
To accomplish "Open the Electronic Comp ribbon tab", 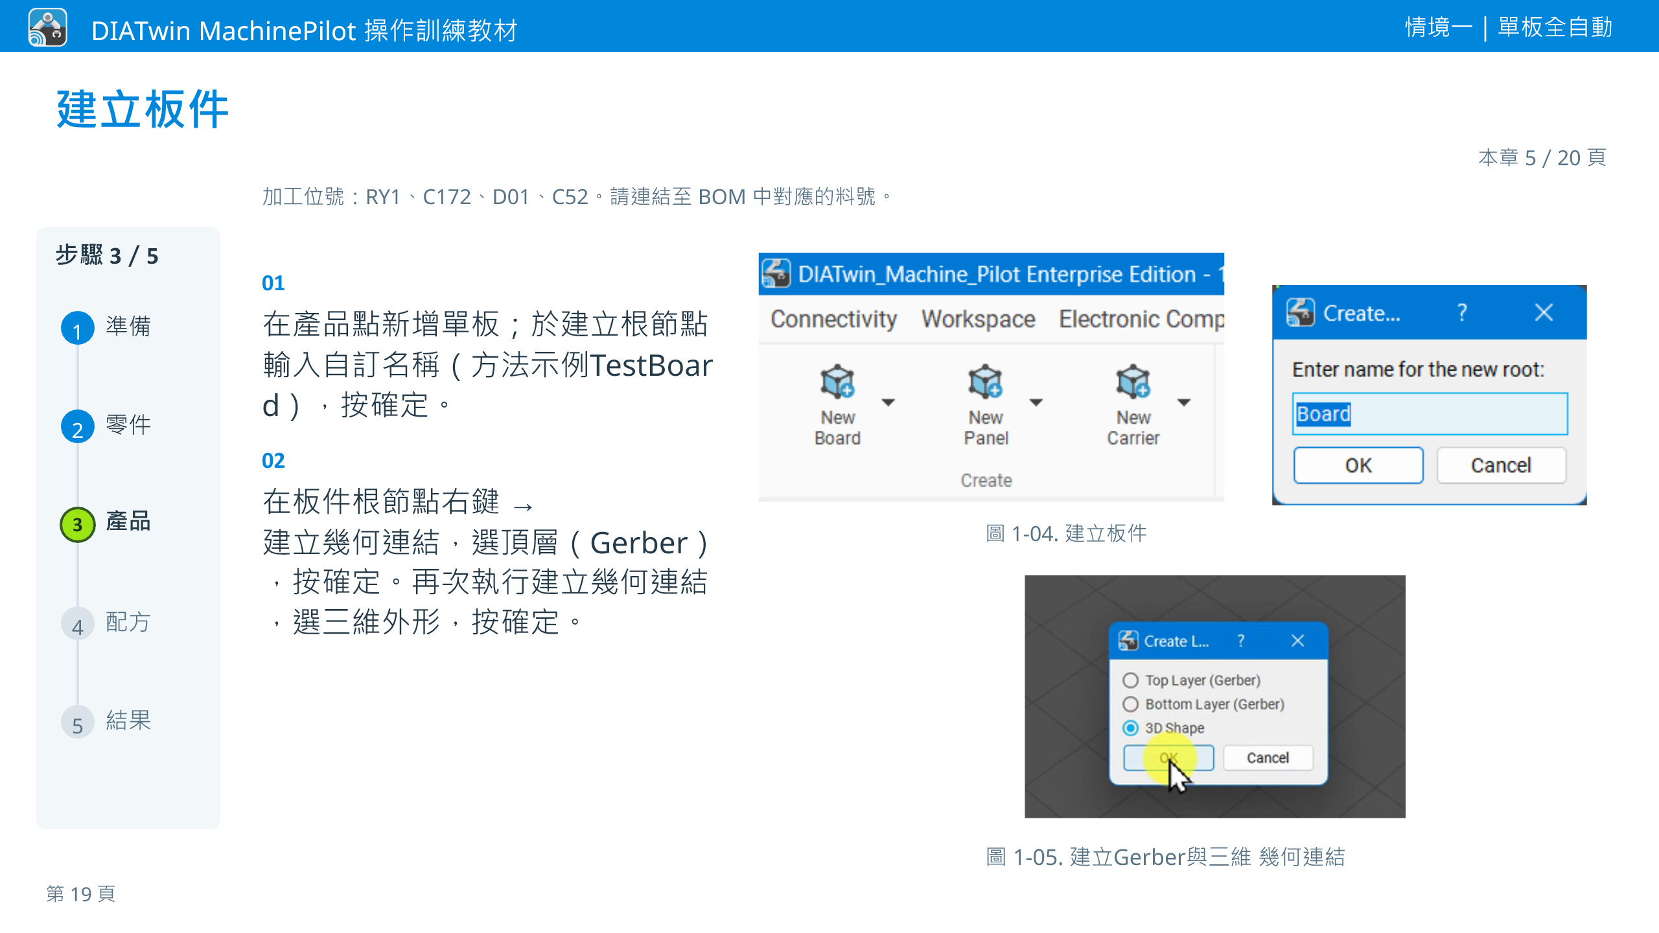I will (1141, 319).
